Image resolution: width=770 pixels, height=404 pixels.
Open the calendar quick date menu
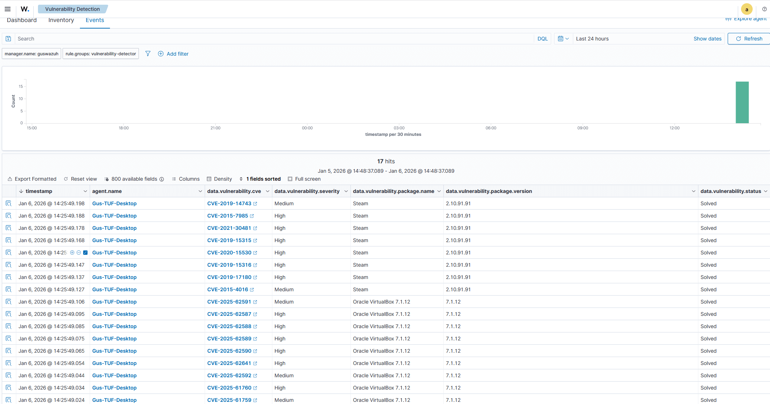tap(563, 39)
